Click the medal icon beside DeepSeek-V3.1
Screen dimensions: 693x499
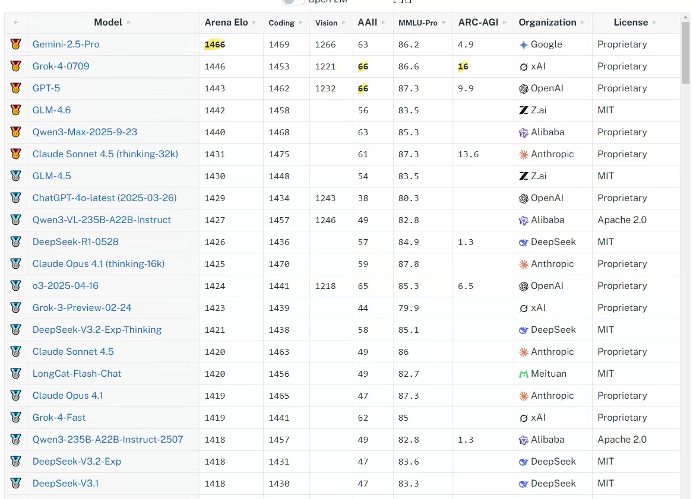(x=16, y=483)
